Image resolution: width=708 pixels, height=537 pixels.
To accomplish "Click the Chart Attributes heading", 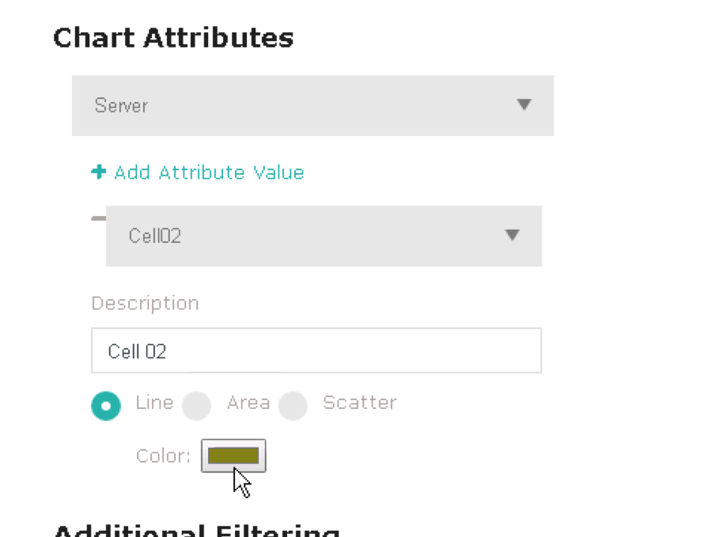I will click(173, 37).
